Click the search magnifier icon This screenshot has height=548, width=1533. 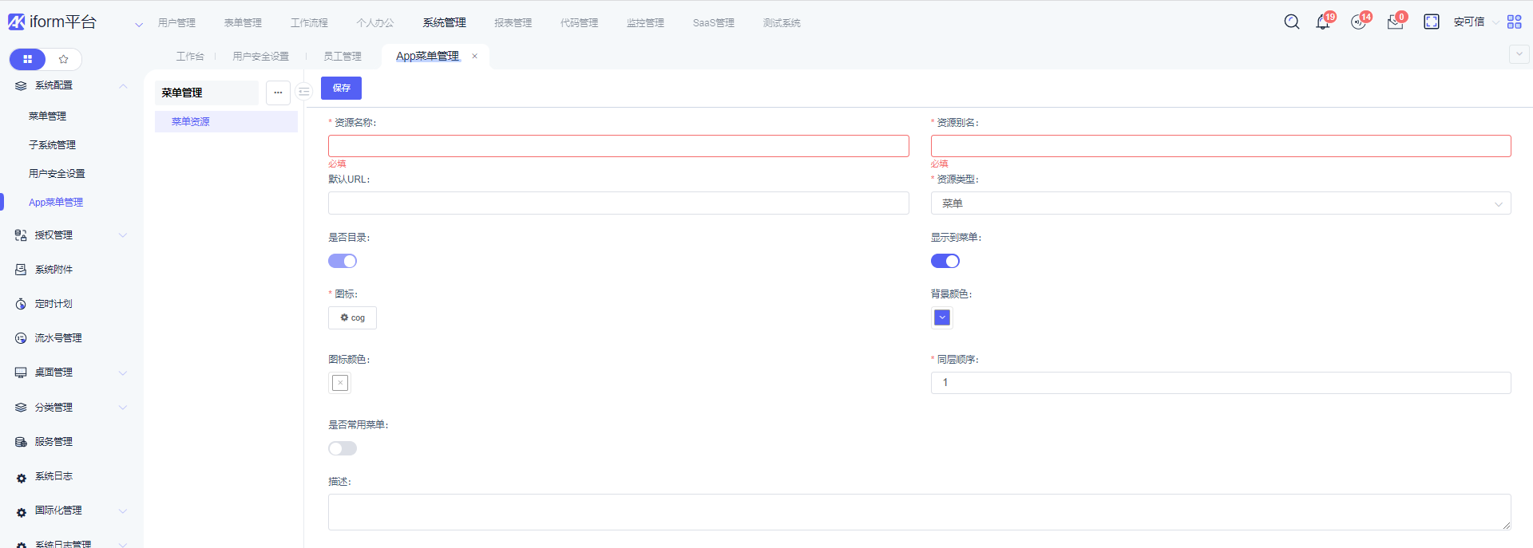pos(1291,22)
